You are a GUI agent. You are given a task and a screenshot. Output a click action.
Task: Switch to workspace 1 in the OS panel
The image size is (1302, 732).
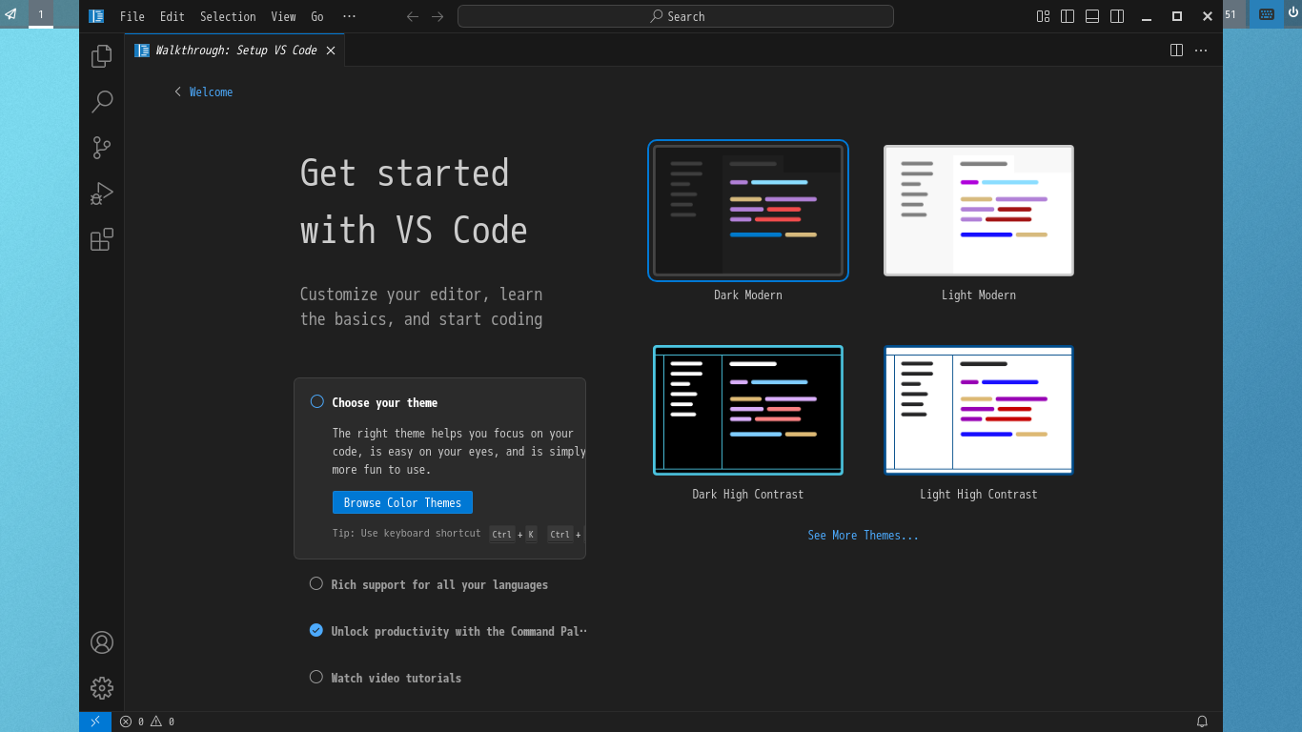pyautogui.click(x=41, y=14)
